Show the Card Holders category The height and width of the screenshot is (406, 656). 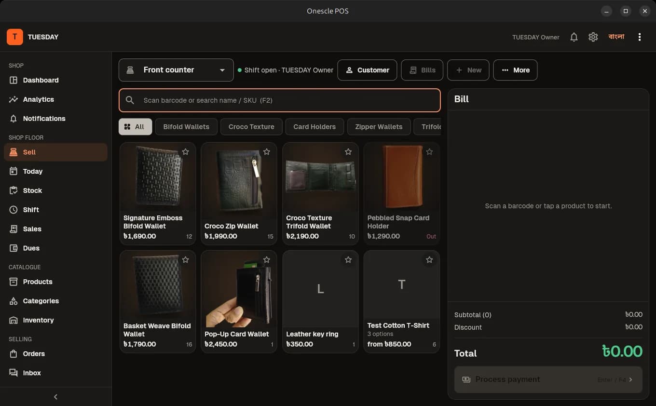[314, 127]
